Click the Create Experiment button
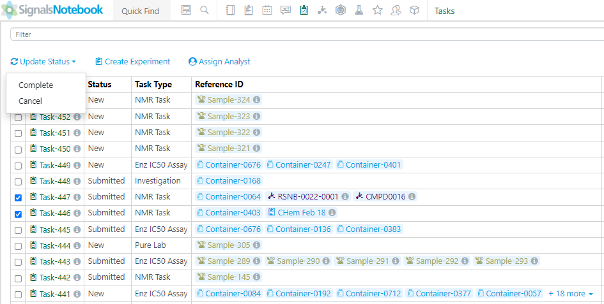Screen dimensions: 604x304 (132, 62)
